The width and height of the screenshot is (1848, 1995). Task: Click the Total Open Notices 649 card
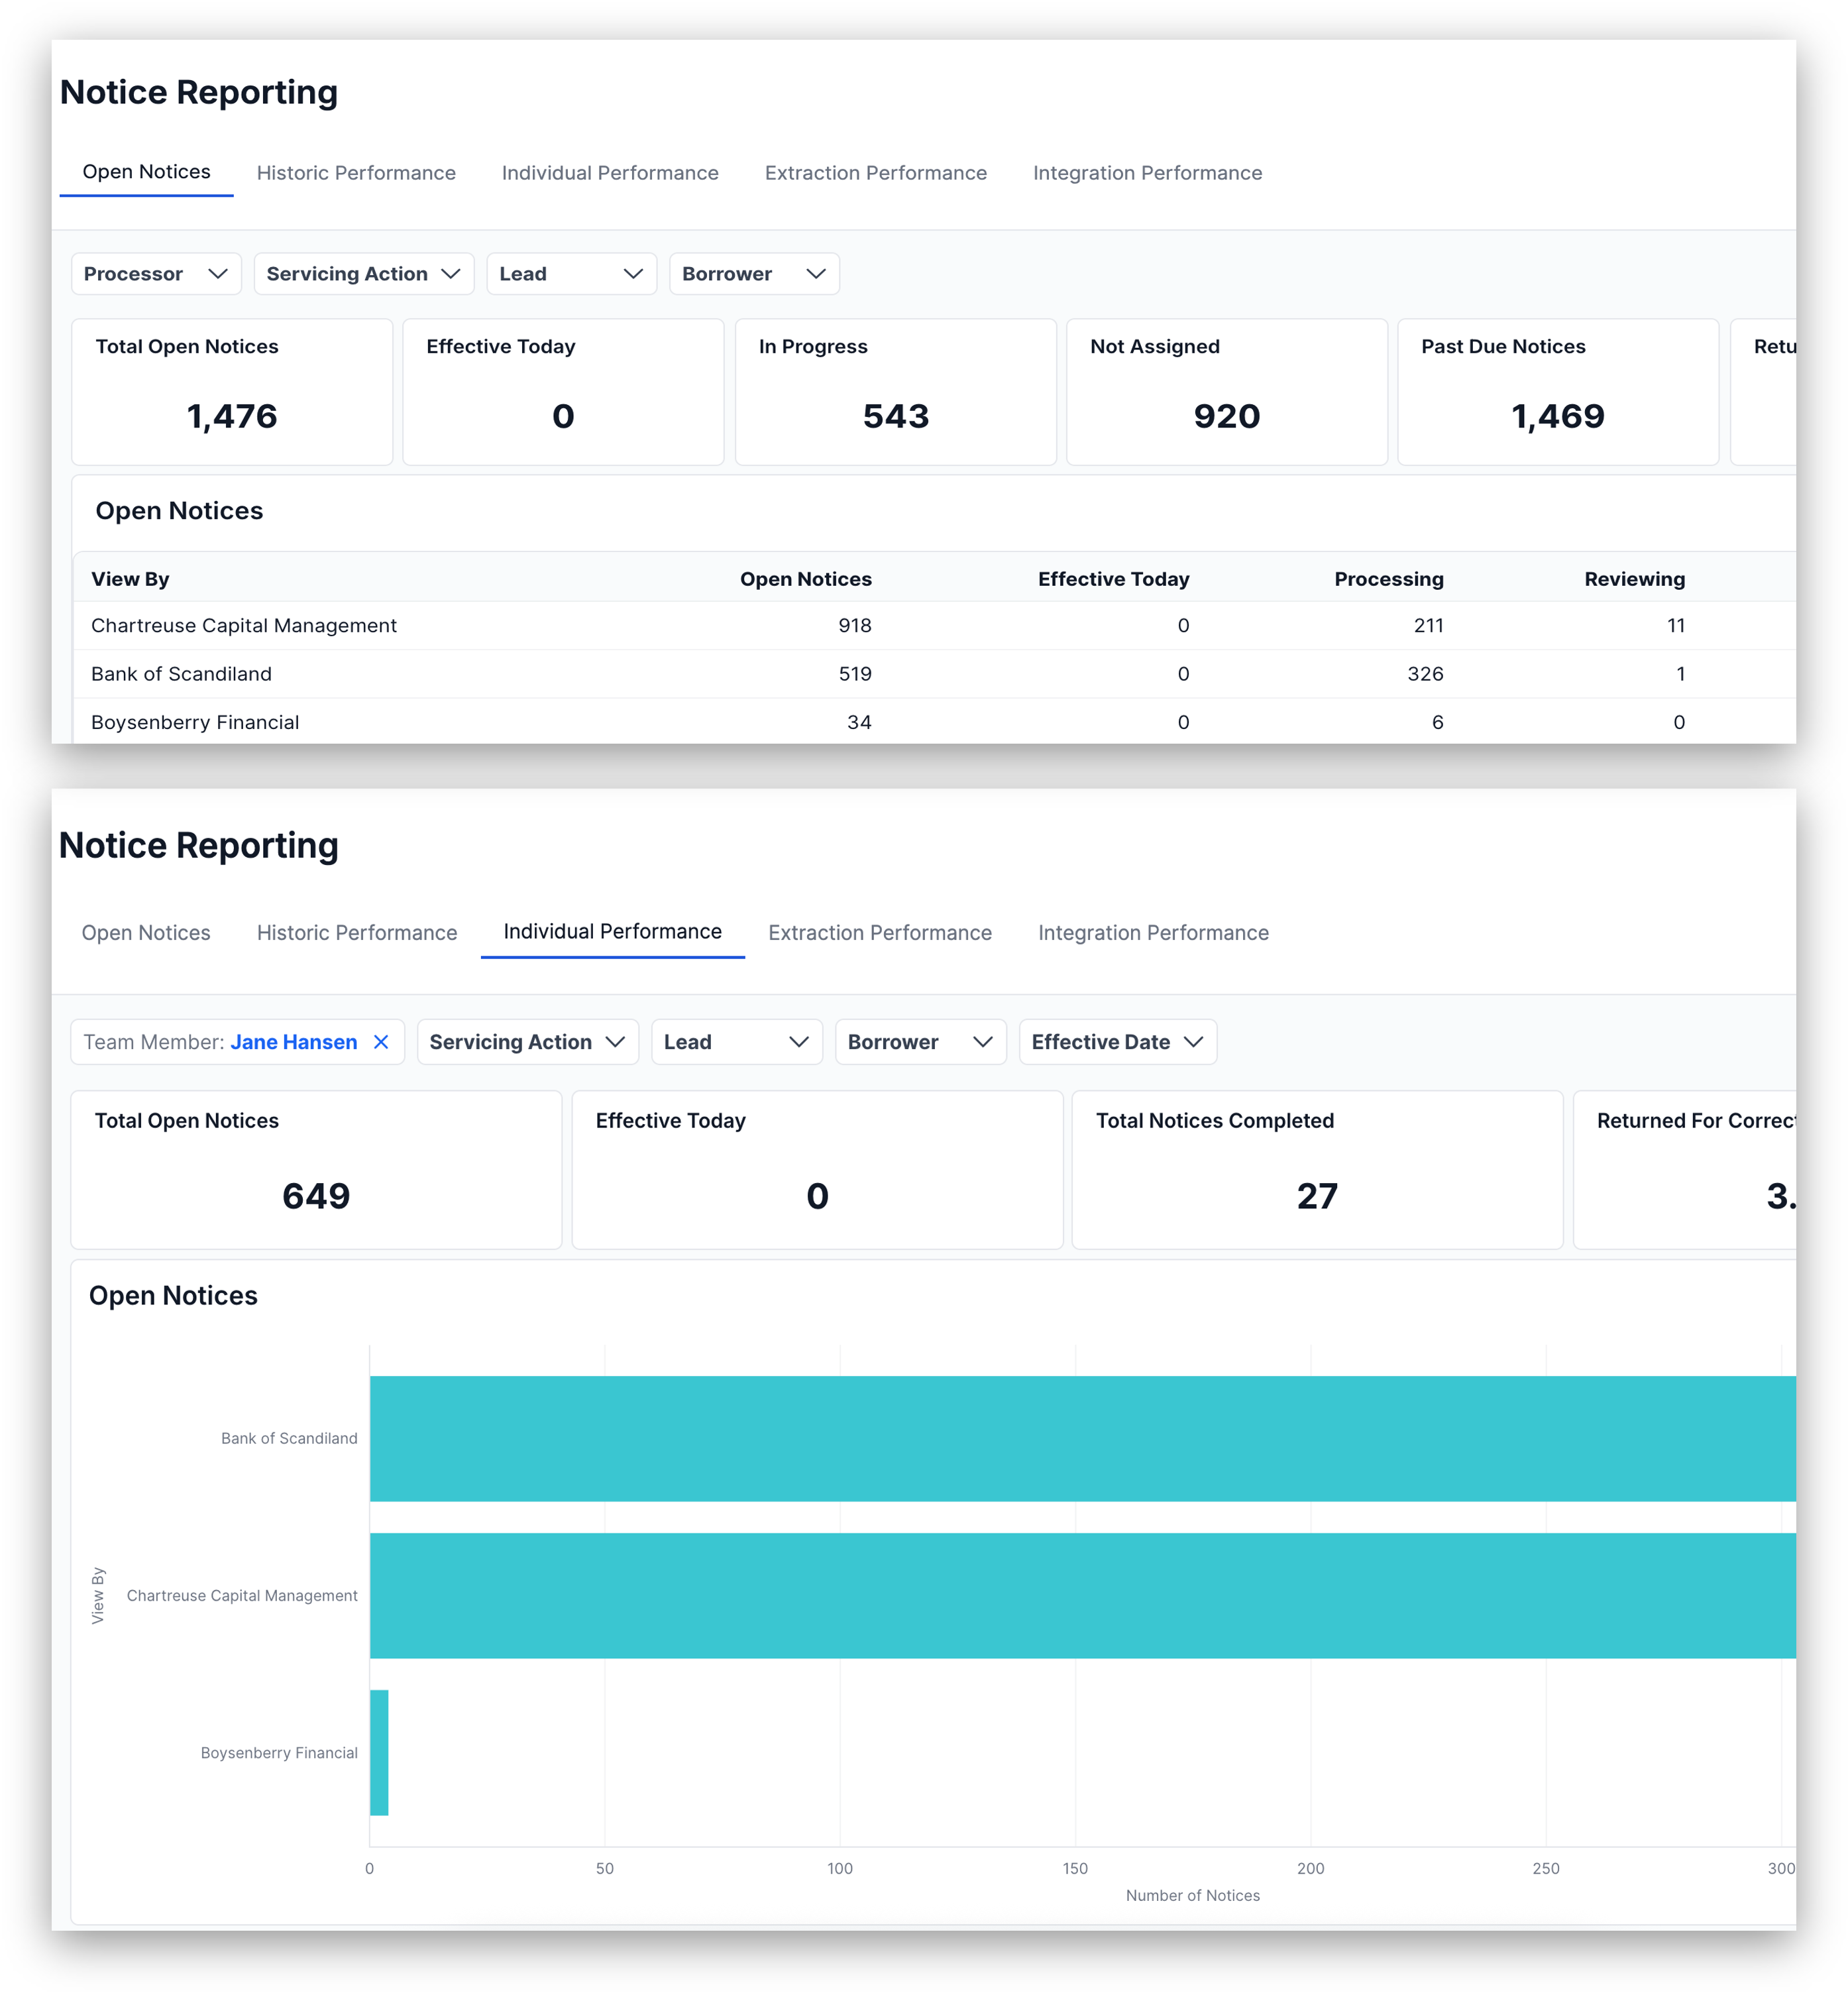pyautogui.click(x=316, y=1170)
